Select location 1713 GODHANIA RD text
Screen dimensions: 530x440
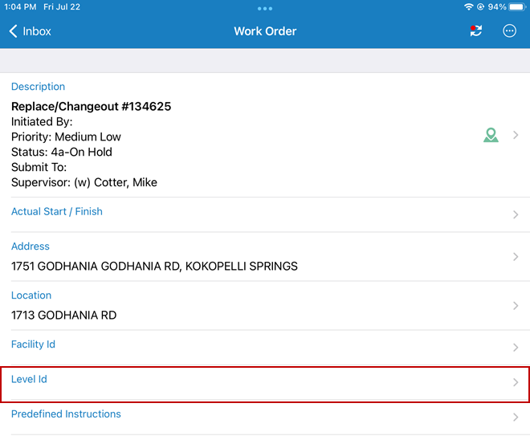64,316
